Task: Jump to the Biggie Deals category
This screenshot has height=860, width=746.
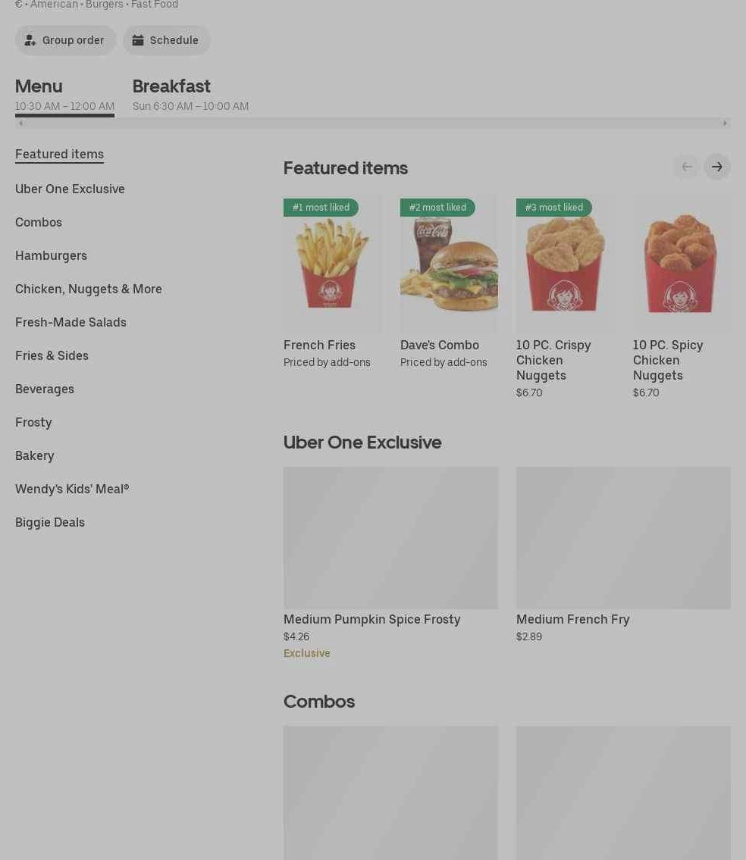Action: 50,522
